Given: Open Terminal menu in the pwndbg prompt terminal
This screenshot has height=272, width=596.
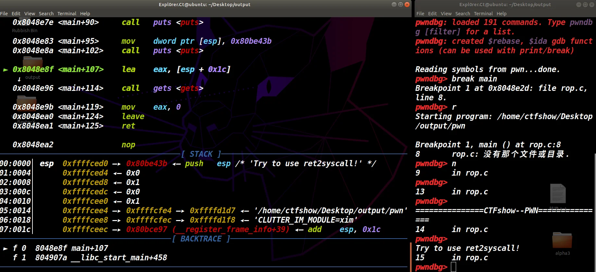Looking at the screenshot, I should pos(483,14).
